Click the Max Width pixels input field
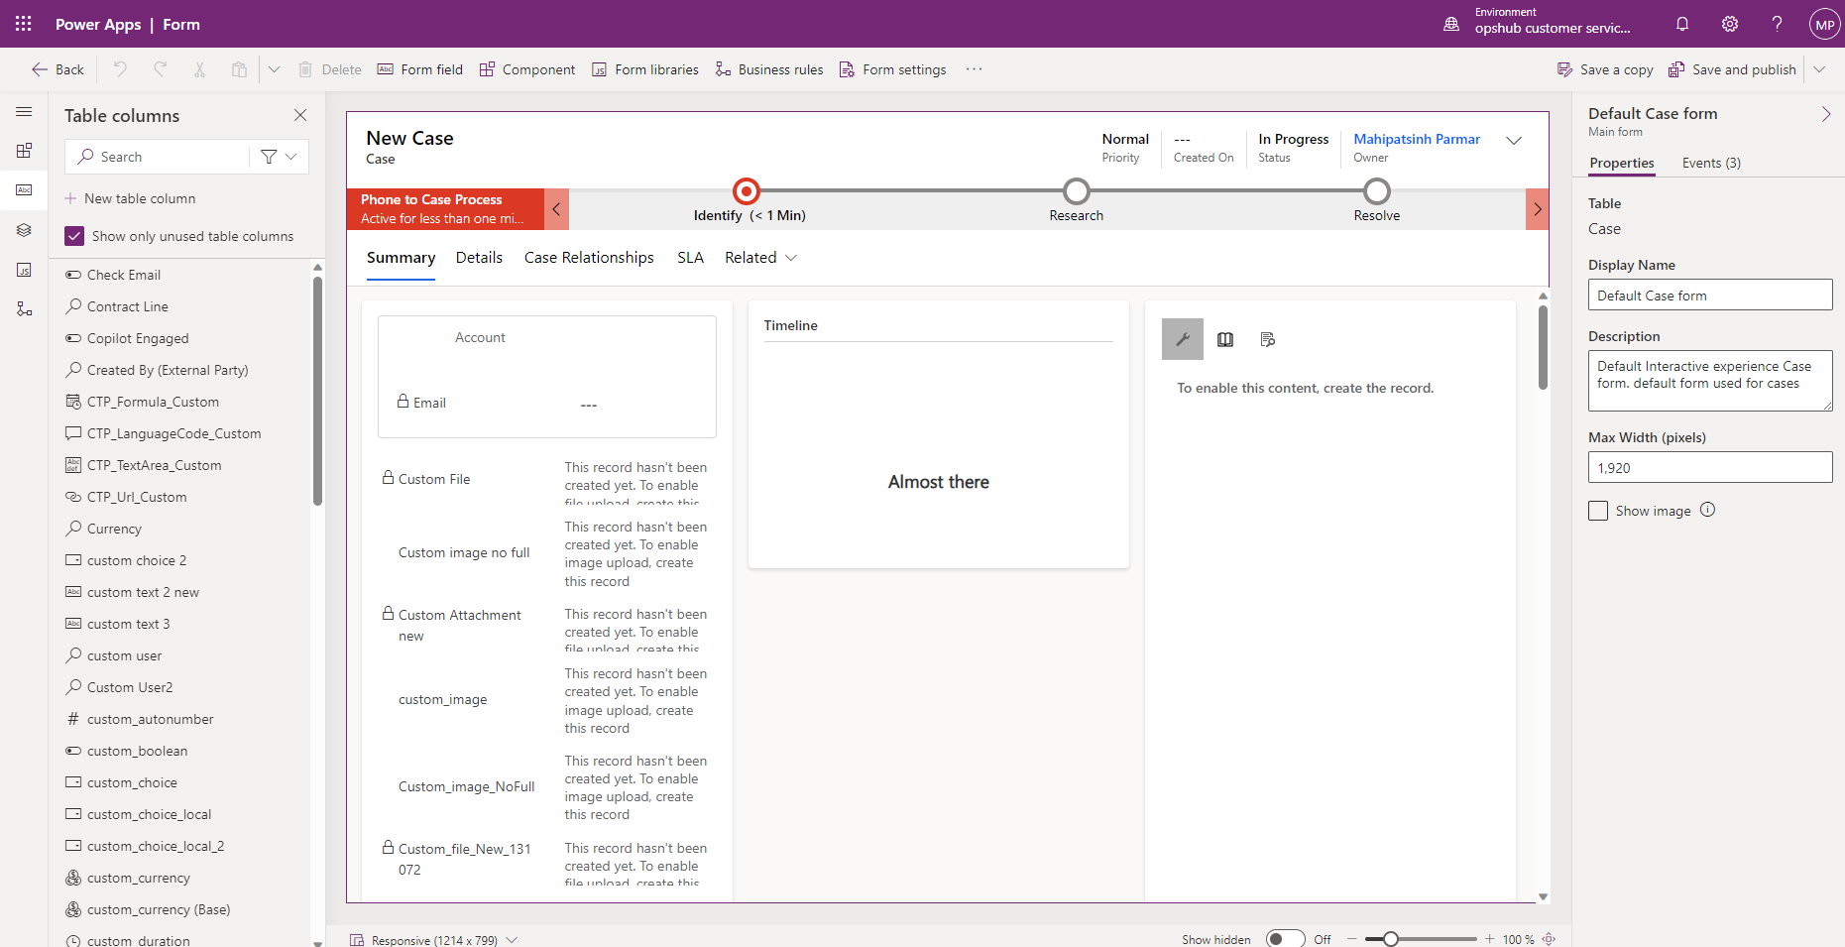 [1709, 468]
